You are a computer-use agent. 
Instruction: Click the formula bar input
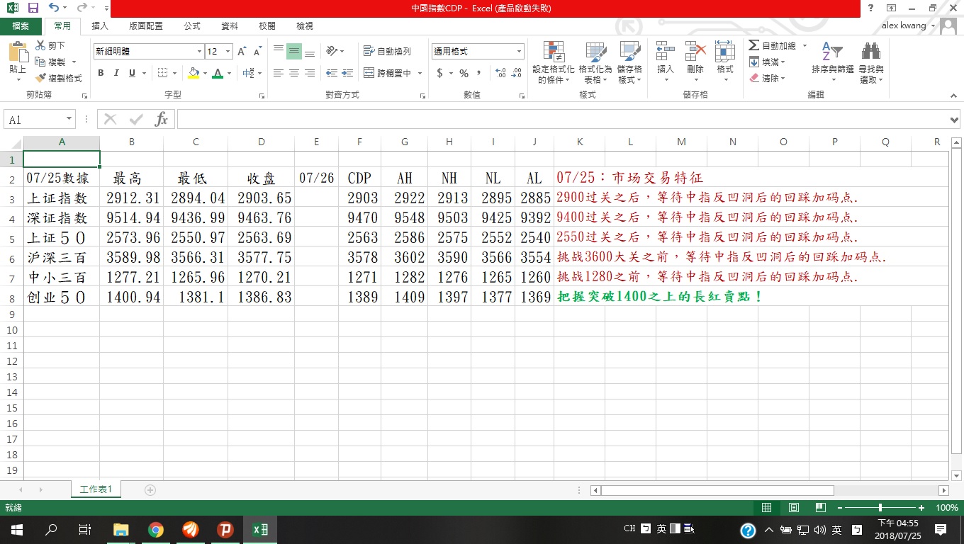point(562,120)
